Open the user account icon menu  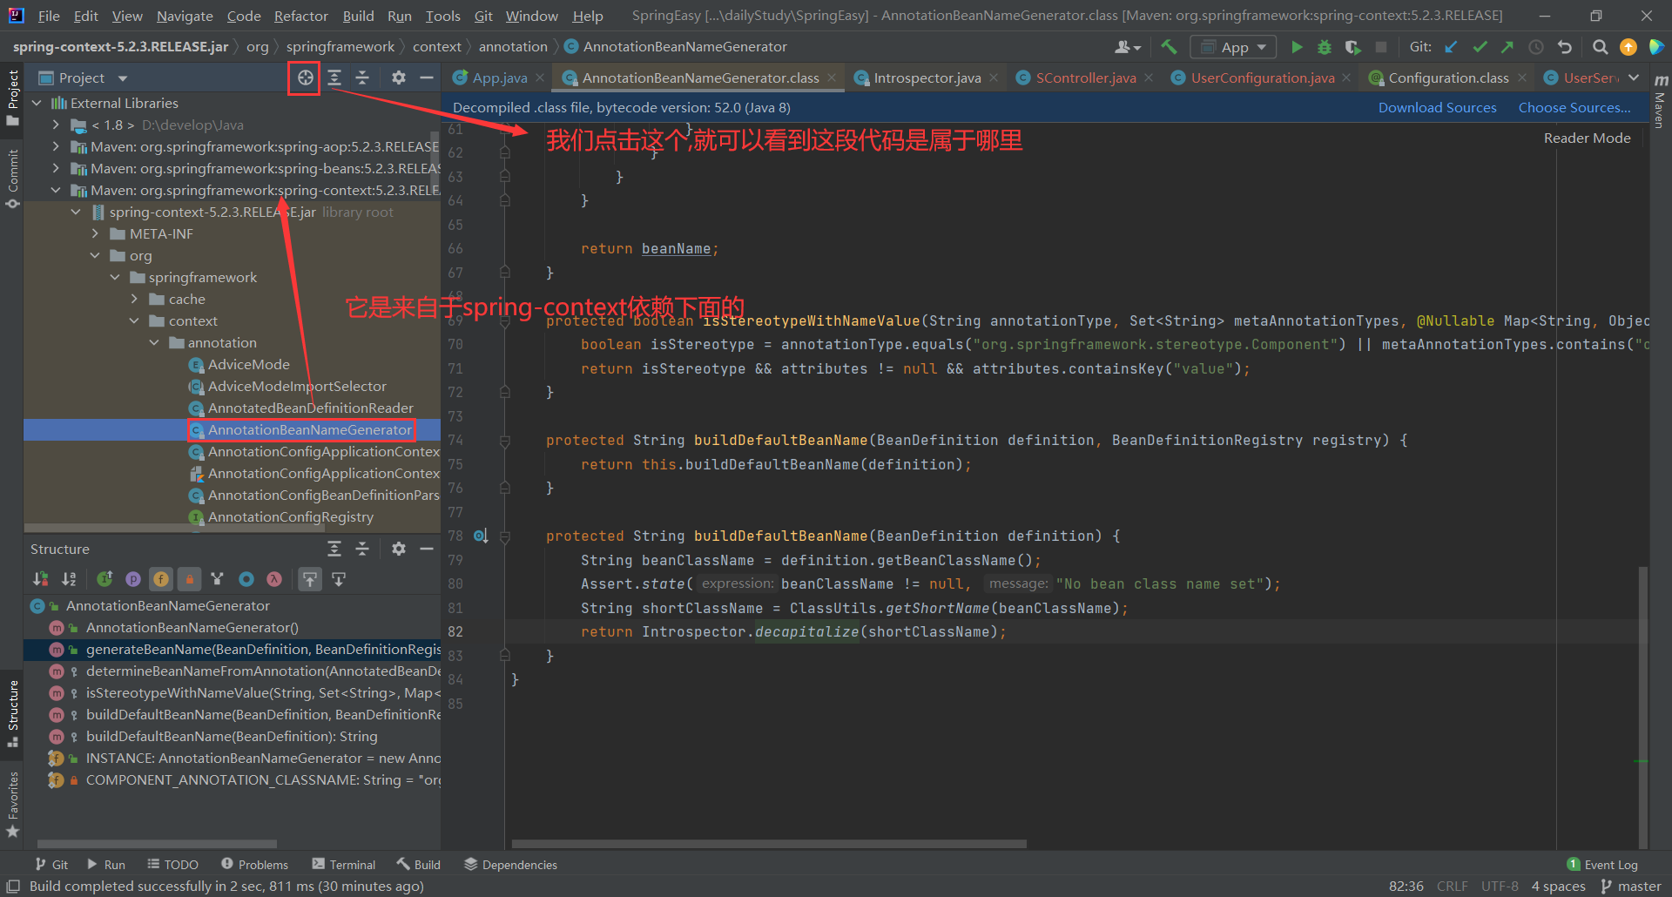[x=1128, y=47]
